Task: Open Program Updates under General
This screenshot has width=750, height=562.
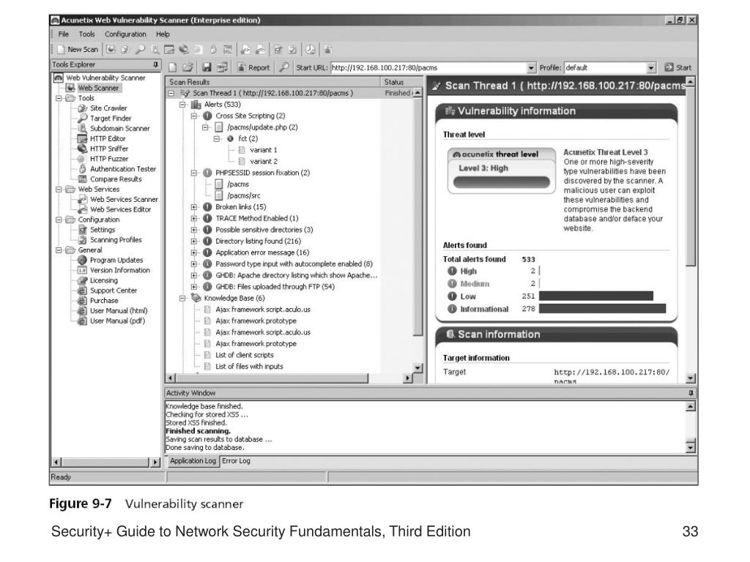Action: (x=115, y=260)
